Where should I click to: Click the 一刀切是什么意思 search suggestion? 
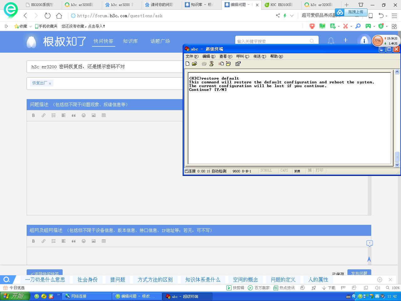click(45, 280)
